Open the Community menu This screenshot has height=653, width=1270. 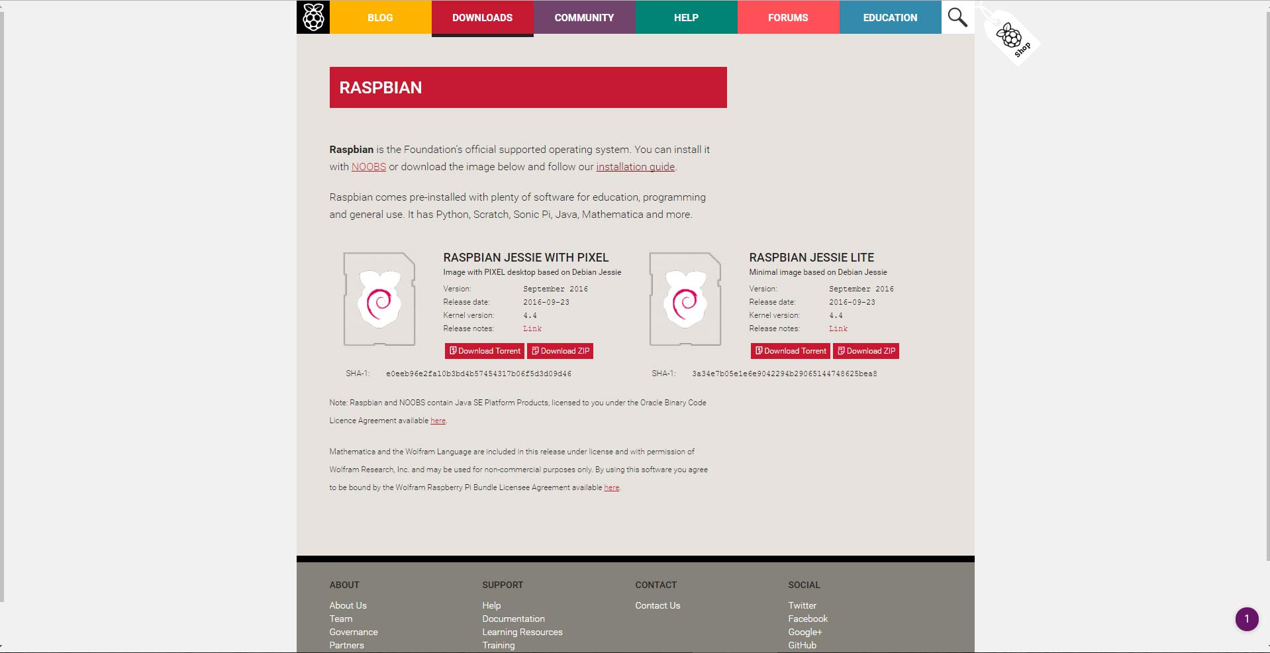(585, 17)
